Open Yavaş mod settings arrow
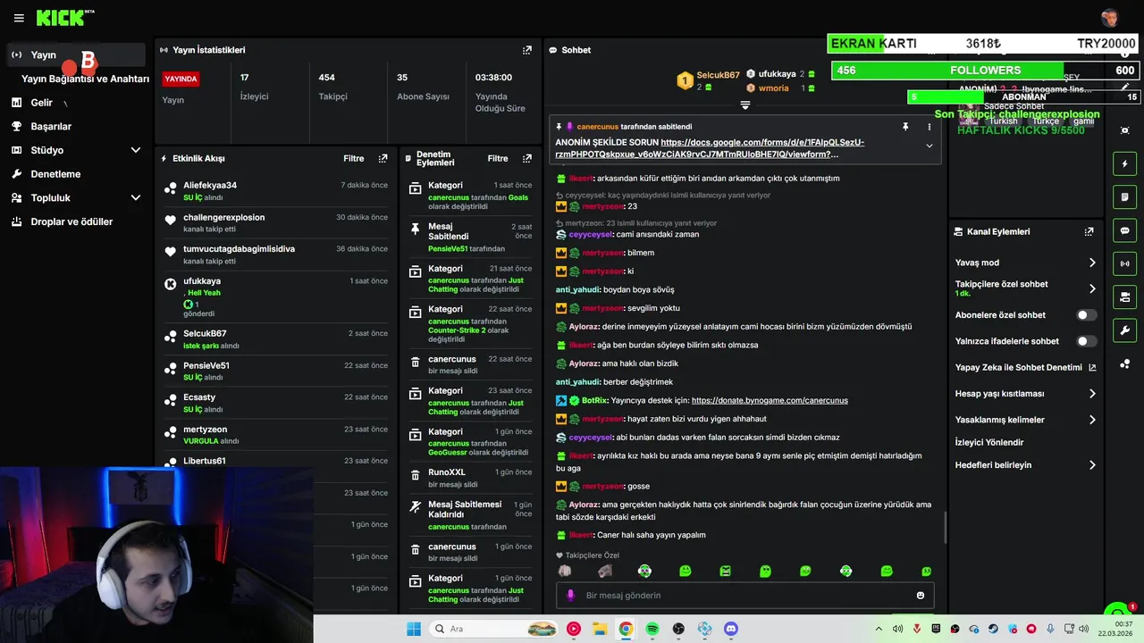Screen dimensions: 1144x643 click(x=1092, y=263)
